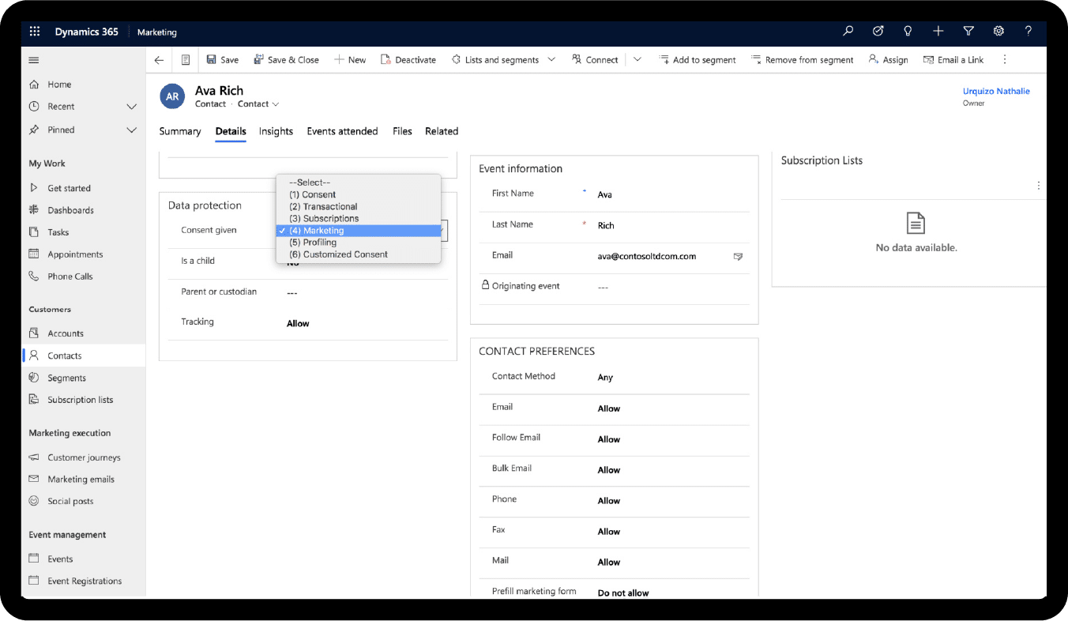Send email via the envelope icon beside ava@contosoltdcom.com
Image resolution: width=1068 pixels, height=621 pixels.
(x=738, y=256)
